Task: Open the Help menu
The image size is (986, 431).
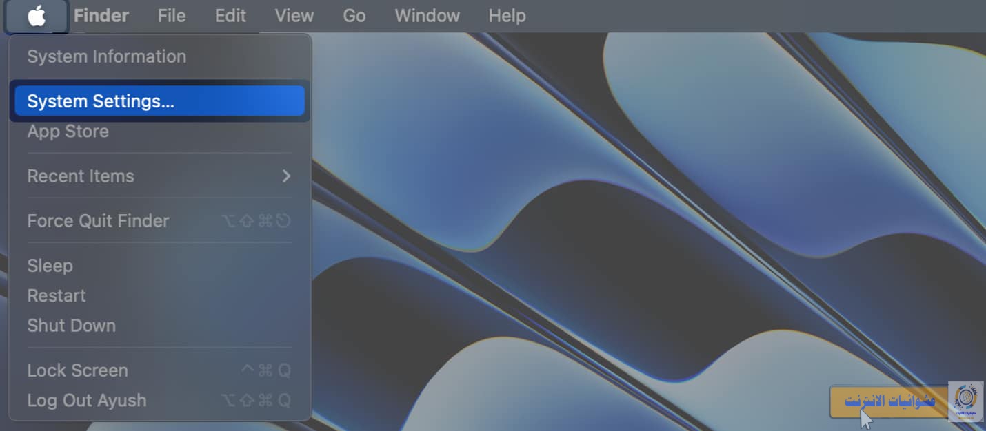Action: (507, 15)
